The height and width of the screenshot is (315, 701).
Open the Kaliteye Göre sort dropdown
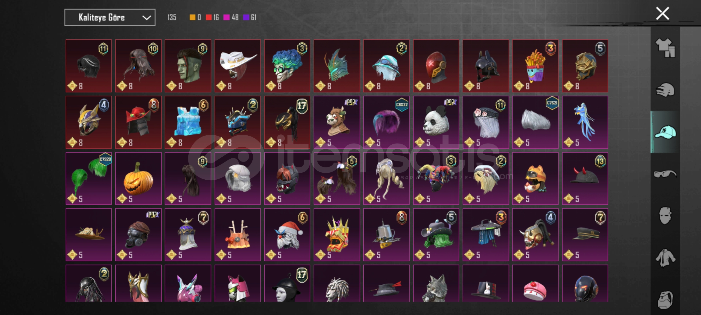point(110,17)
